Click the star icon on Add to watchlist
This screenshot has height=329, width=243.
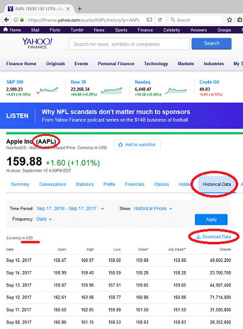[120, 145]
